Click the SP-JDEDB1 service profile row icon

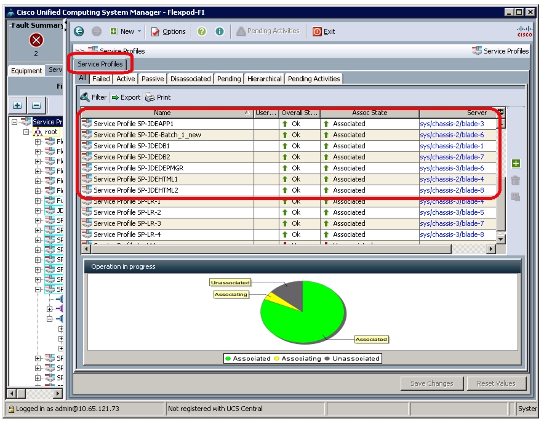[x=87, y=146]
